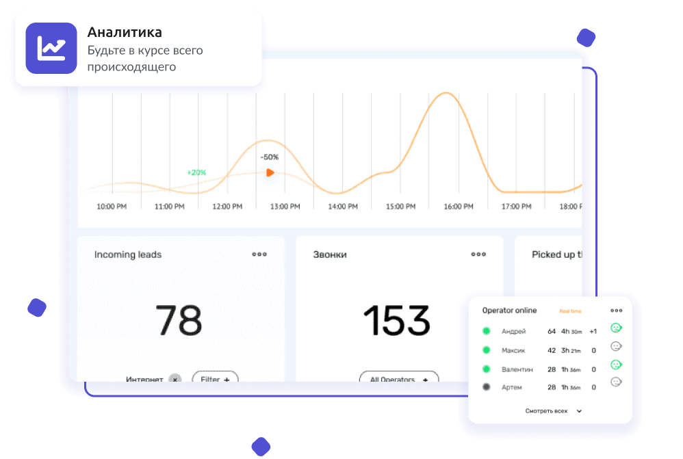This screenshot has height=459, width=683.
Task: Click the face icon next to Андрей
Action: pyautogui.click(x=616, y=329)
